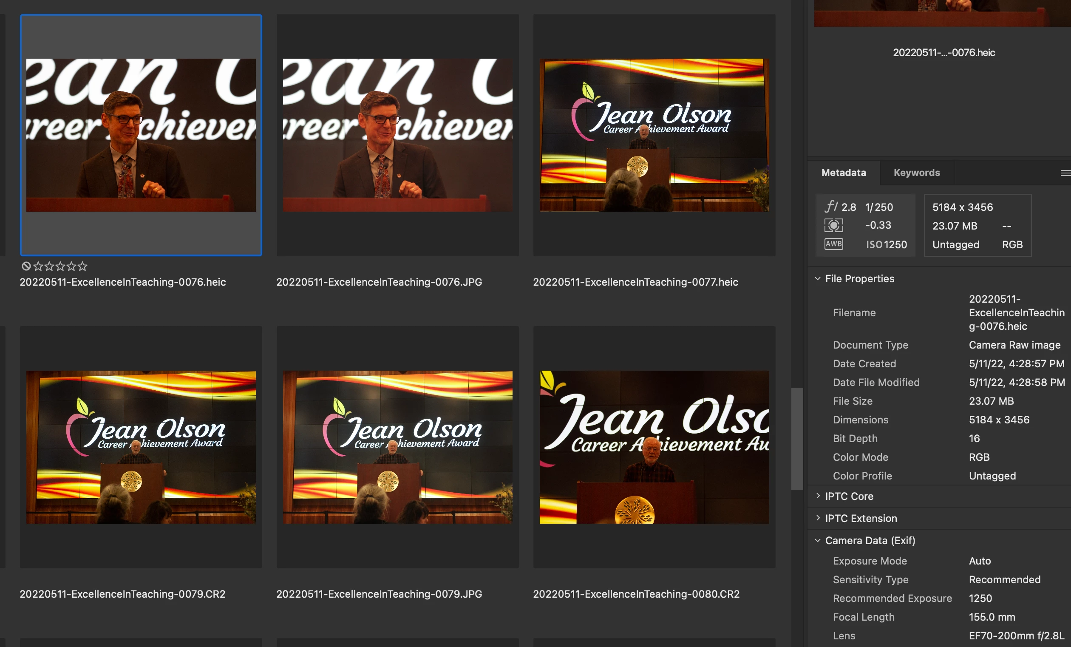Set five-star rating on 0076.heic

[x=82, y=266]
